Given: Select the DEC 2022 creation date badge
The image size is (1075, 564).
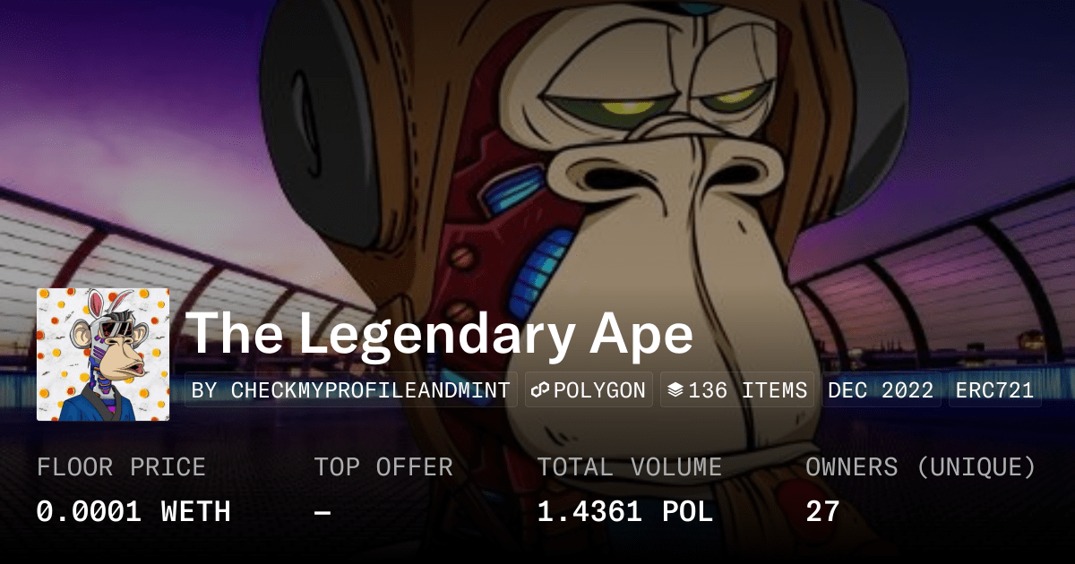Looking at the screenshot, I should 881,390.
